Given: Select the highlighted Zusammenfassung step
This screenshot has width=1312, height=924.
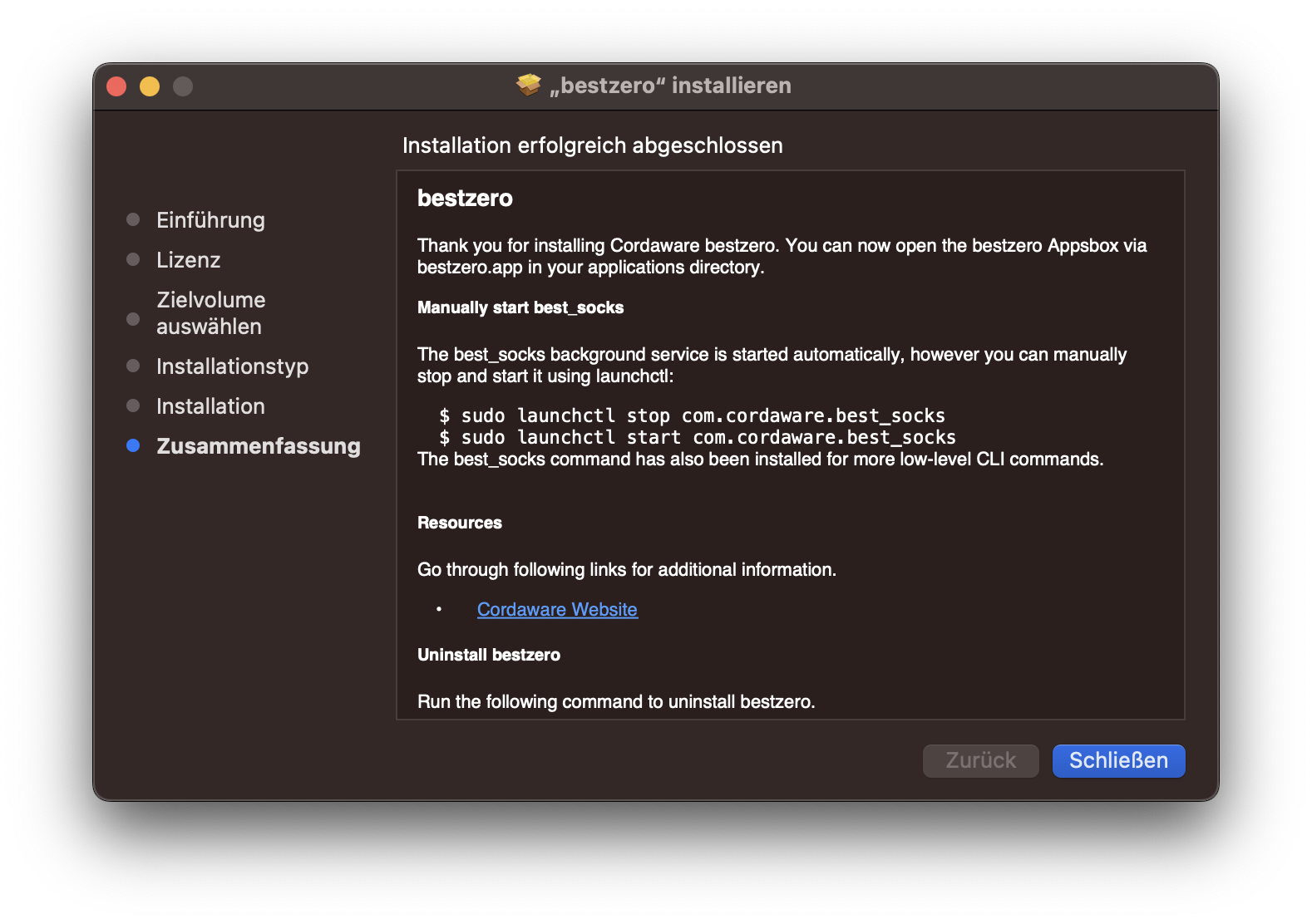Looking at the screenshot, I should pos(259,446).
